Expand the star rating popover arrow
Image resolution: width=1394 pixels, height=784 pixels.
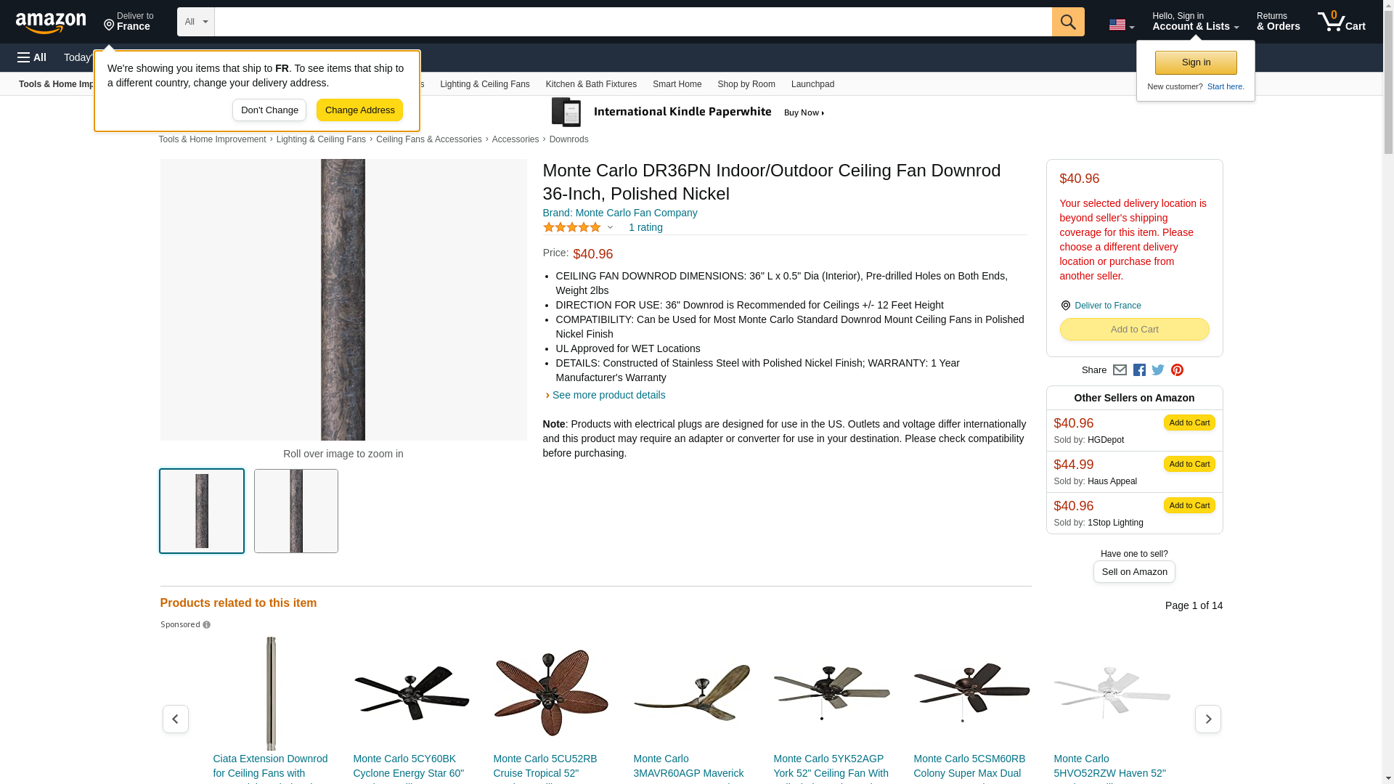tap(610, 228)
